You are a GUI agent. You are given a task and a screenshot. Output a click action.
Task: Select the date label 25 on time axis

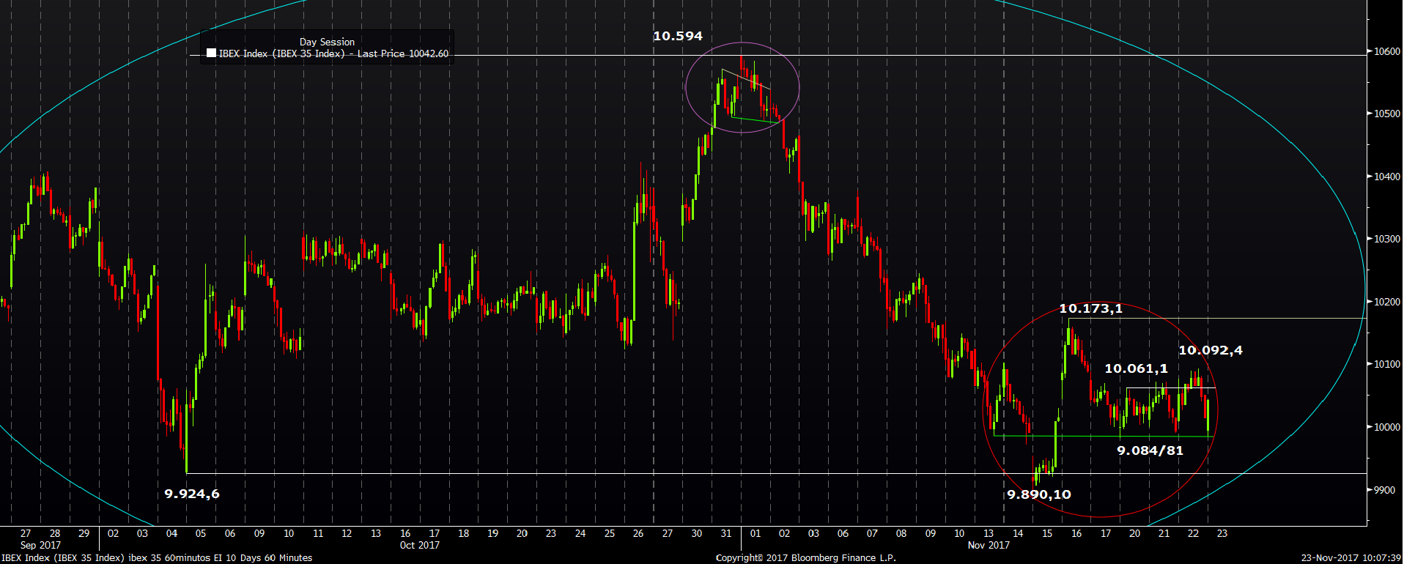[610, 533]
